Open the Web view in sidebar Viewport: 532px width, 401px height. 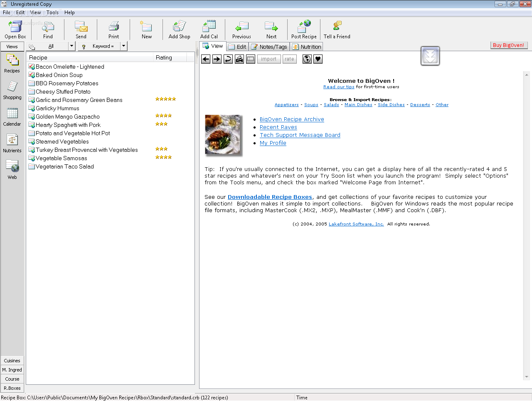(x=12, y=170)
